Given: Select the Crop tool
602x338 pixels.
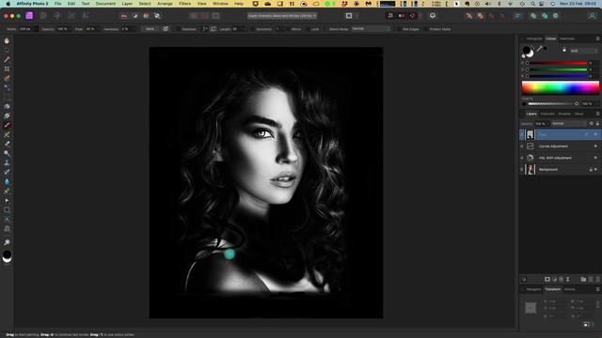Looking at the screenshot, I should (x=7, y=69).
